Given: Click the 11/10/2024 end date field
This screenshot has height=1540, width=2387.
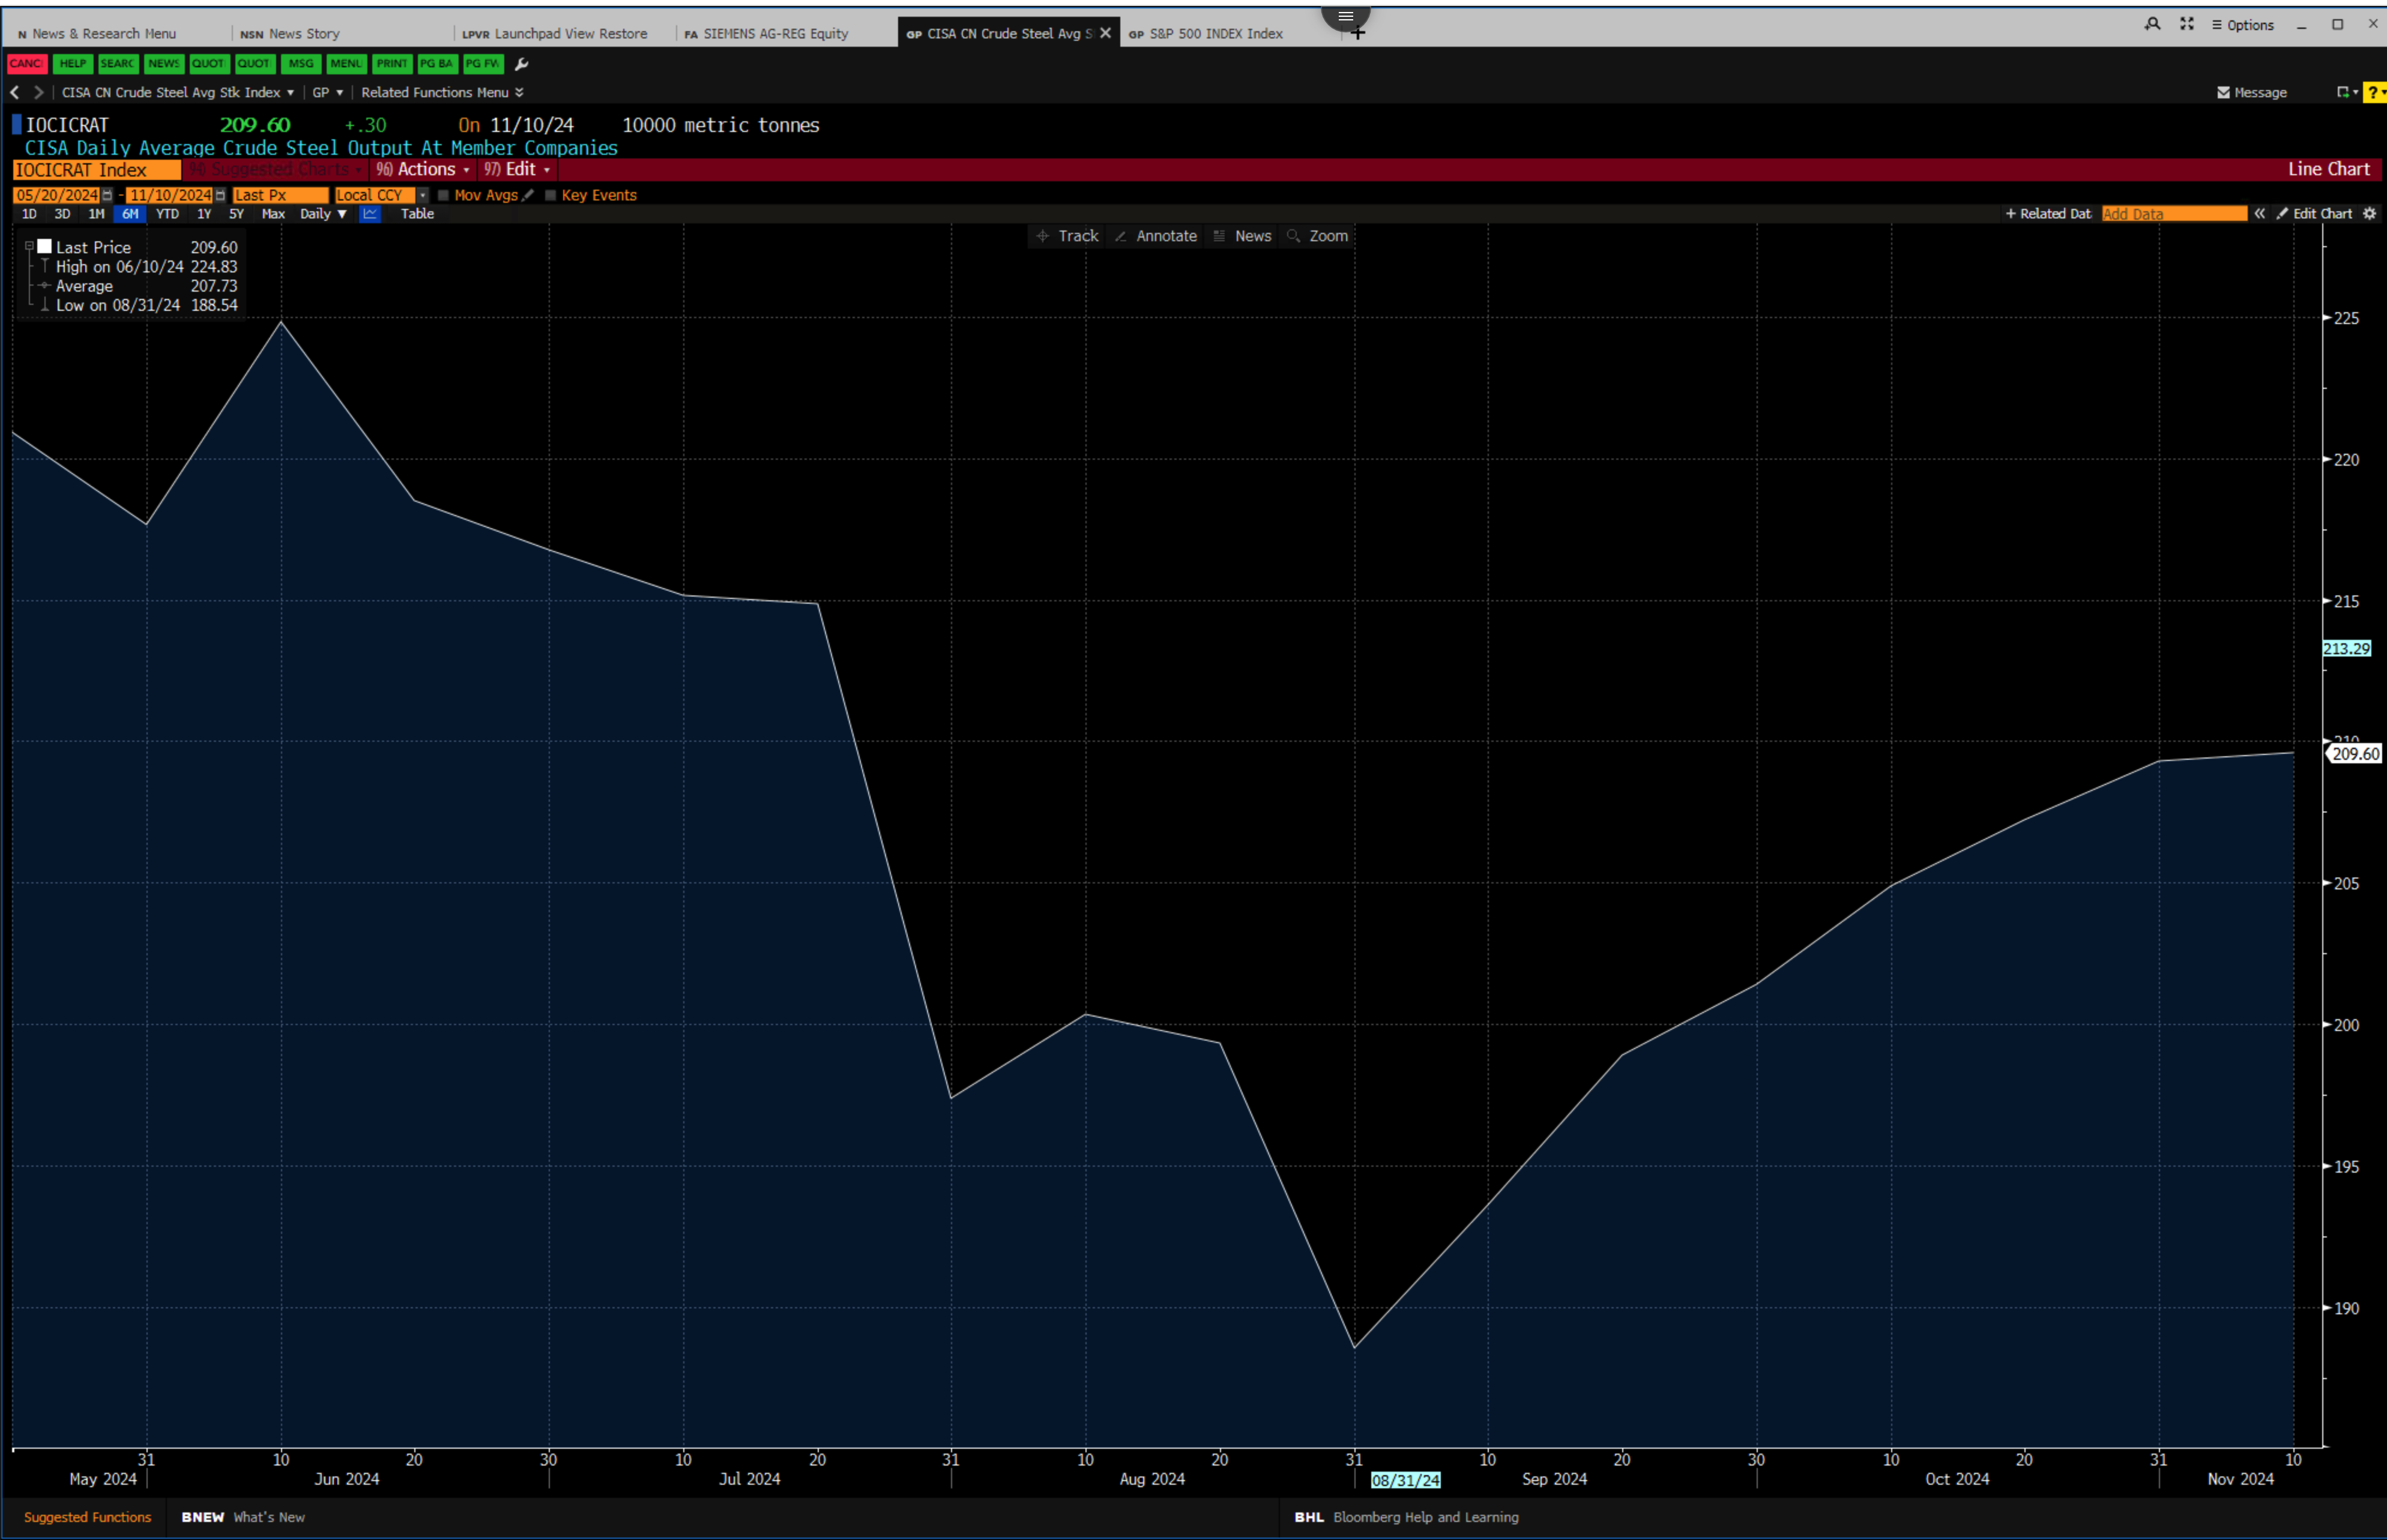Looking at the screenshot, I should coord(170,195).
